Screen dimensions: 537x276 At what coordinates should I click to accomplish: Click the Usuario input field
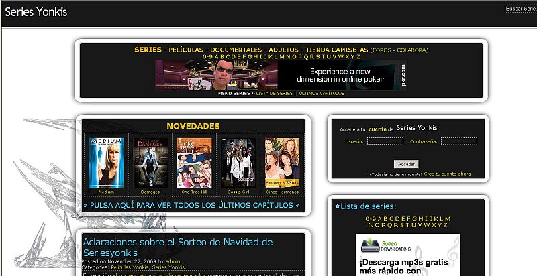385,141
